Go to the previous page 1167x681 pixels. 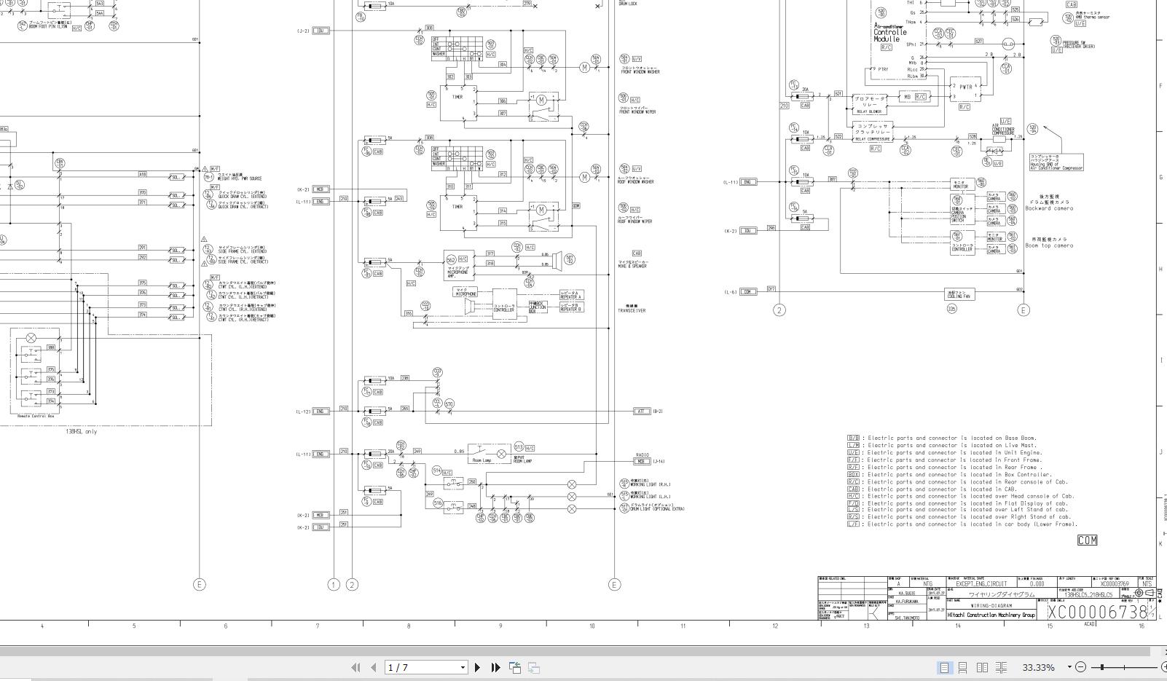click(372, 666)
